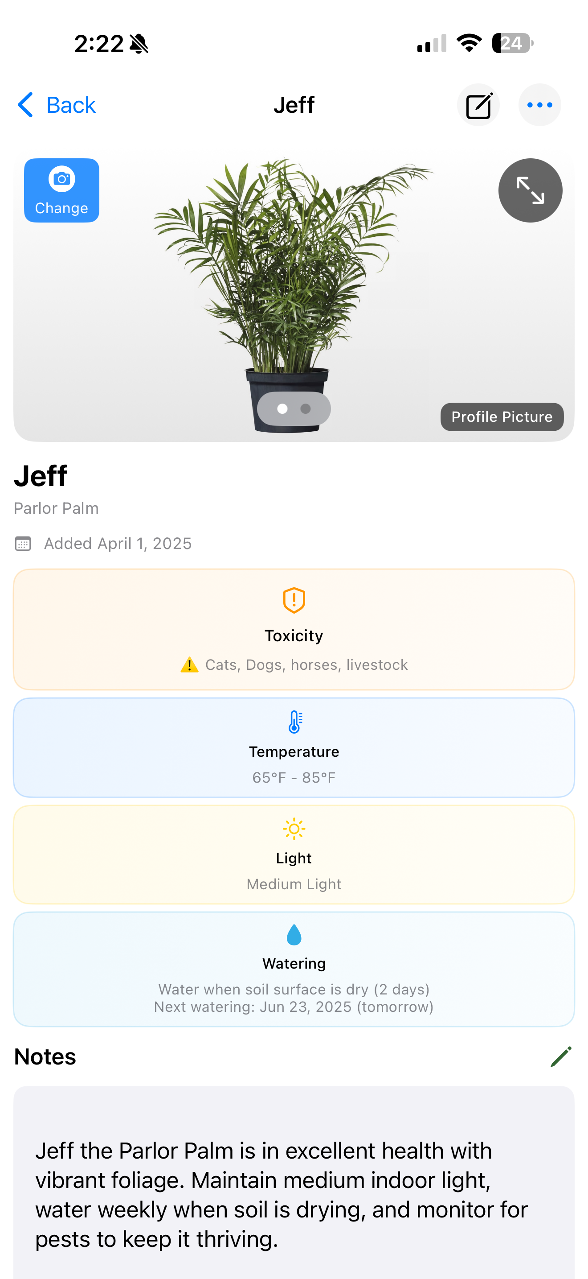The height and width of the screenshot is (1279, 588).
Task: Tap the Back link text
Action: pyautogui.click(x=71, y=105)
